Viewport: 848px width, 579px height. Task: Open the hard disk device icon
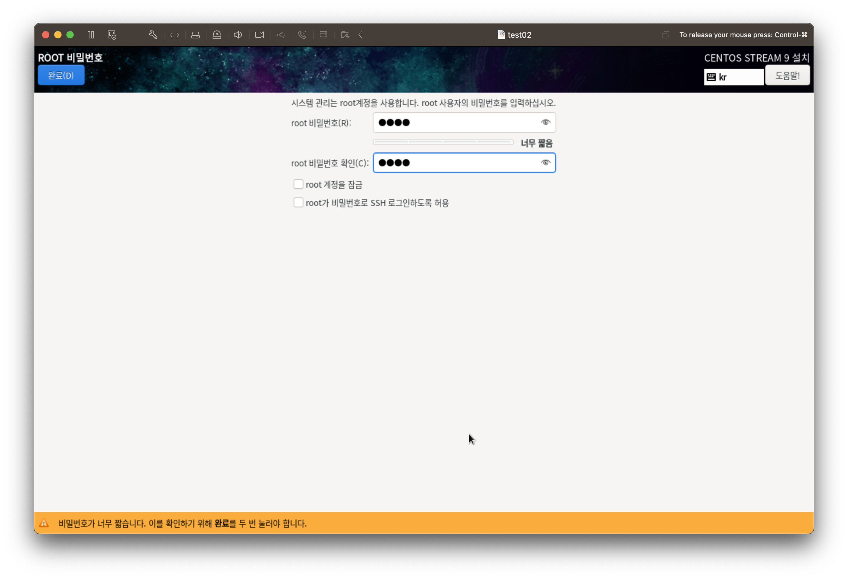click(x=196, y=35)
